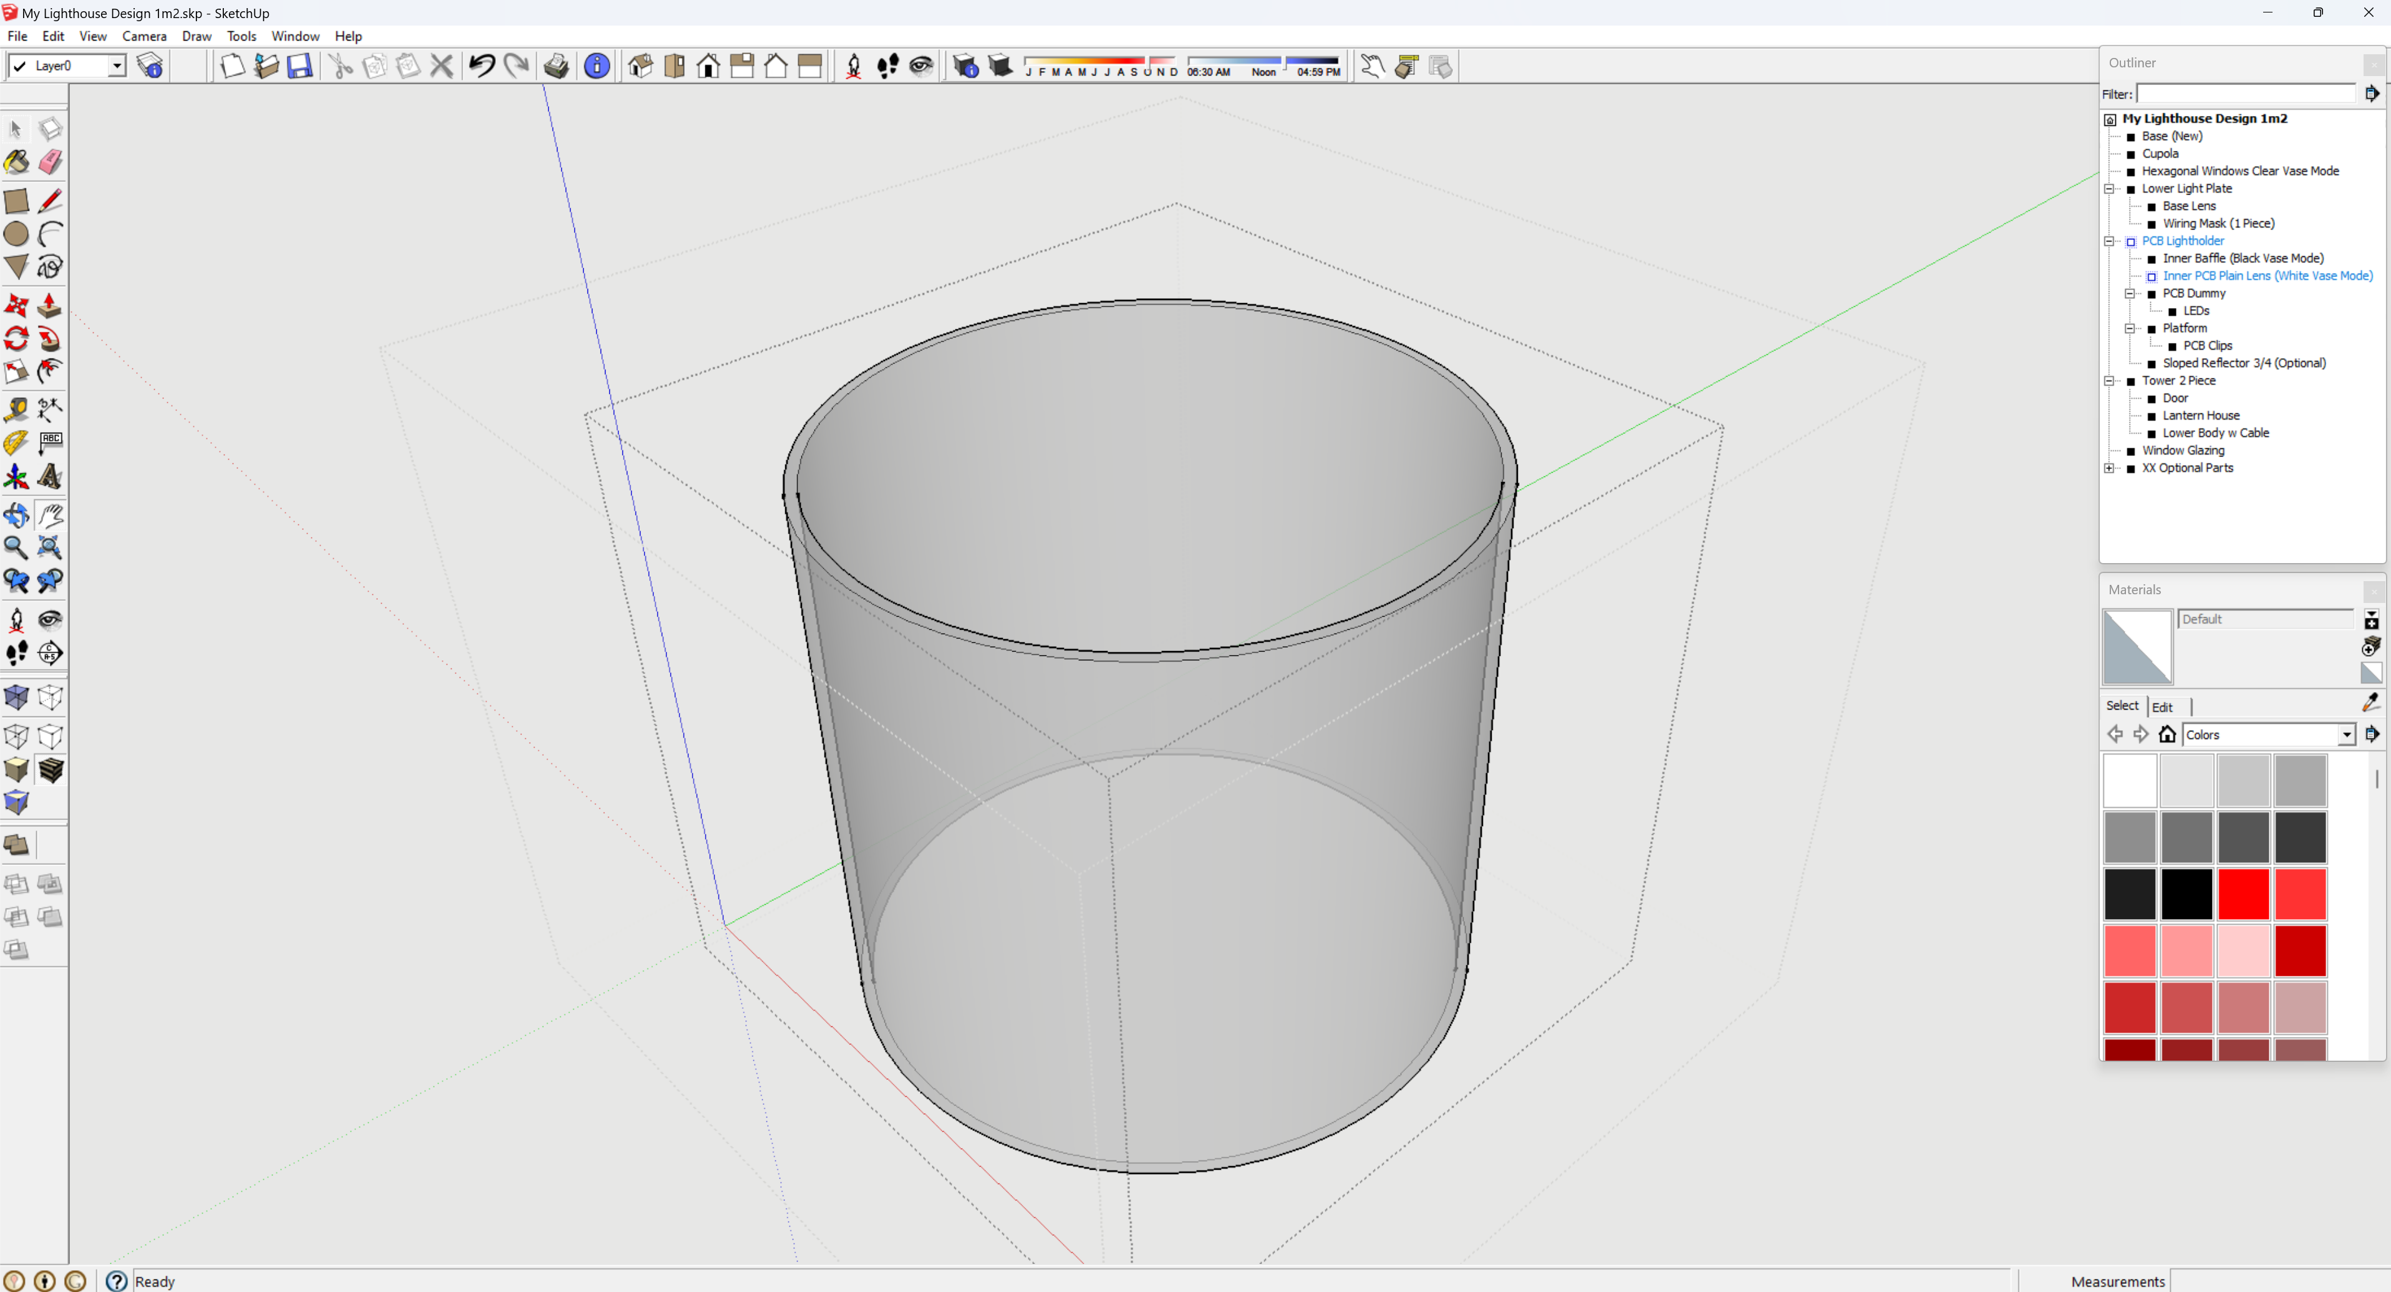Select the Paint Bucket tool

click(17, 161)
